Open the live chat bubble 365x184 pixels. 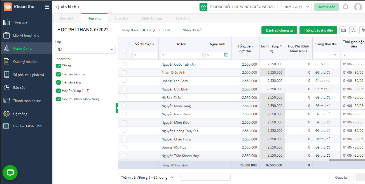point(10,173)
